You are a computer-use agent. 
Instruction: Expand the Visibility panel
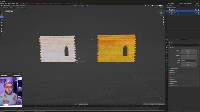point(172,79)
